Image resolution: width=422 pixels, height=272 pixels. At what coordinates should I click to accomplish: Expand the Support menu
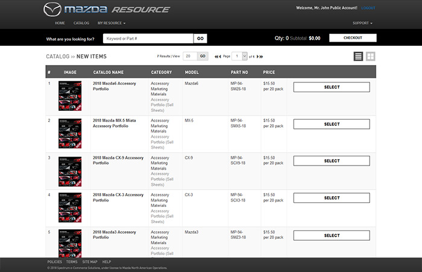[362, 23]
